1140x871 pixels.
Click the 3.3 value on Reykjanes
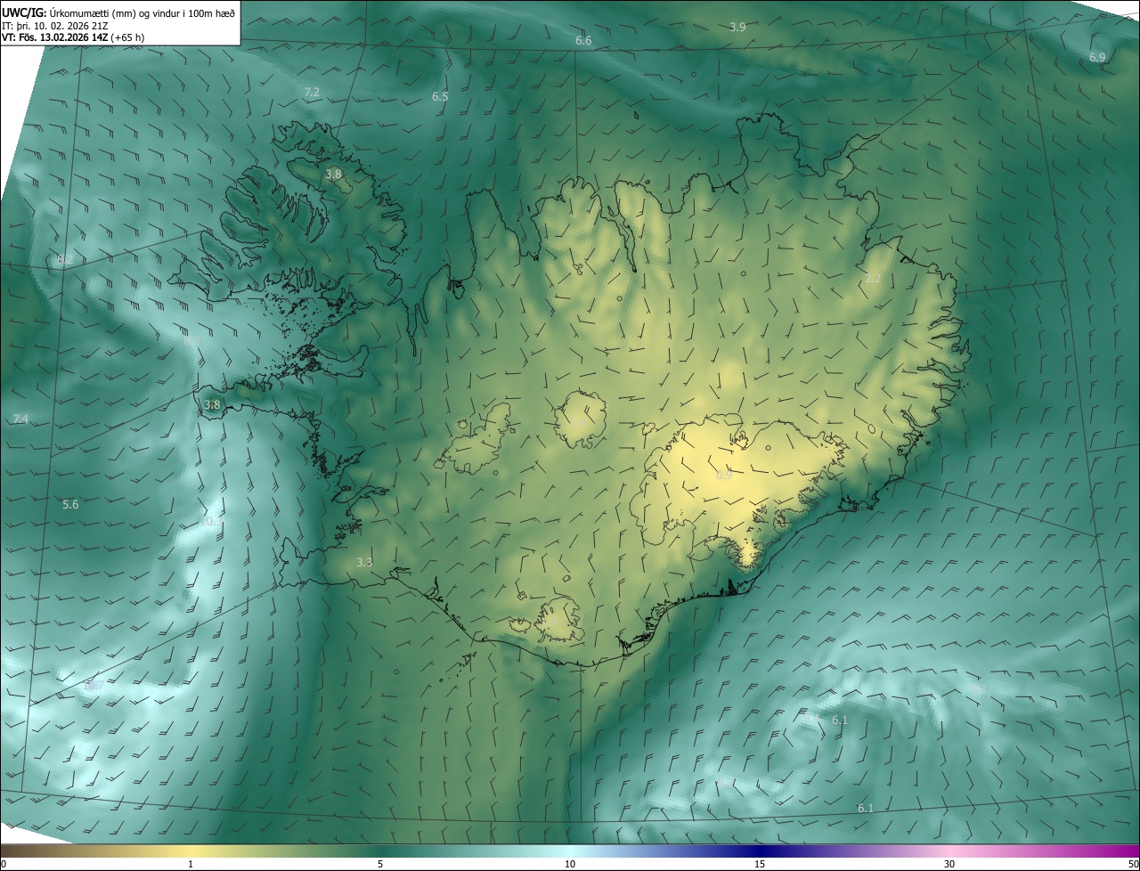pos(364,563)
